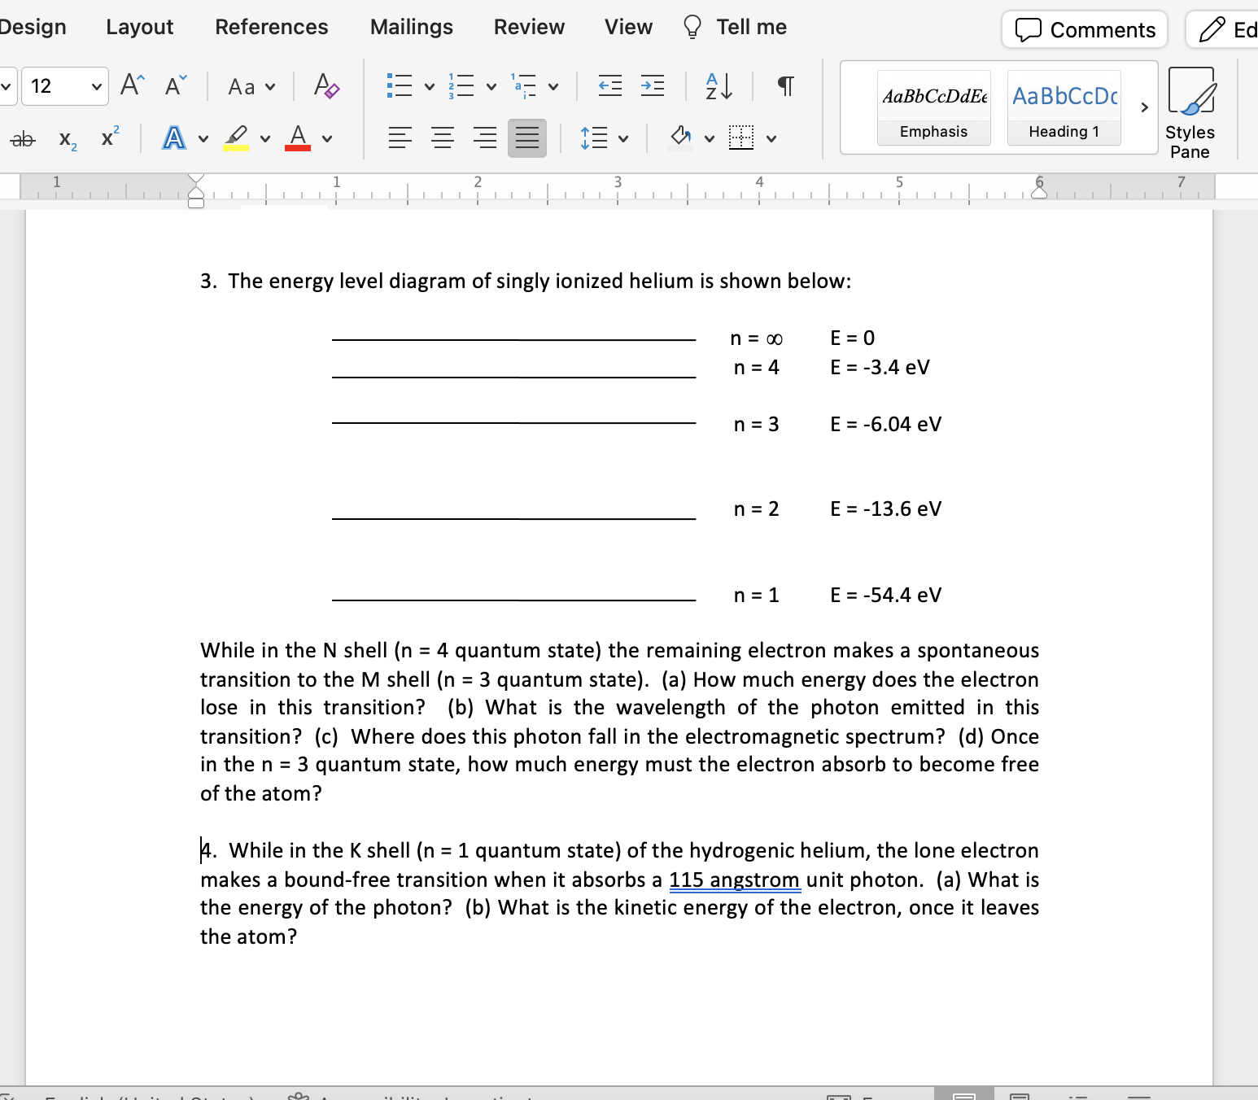Image resolution: width=1258 pixels, height=1100 pixels.
Task: Click the '115 angstrom' underlined text
Action: click(x=735, y=880)
